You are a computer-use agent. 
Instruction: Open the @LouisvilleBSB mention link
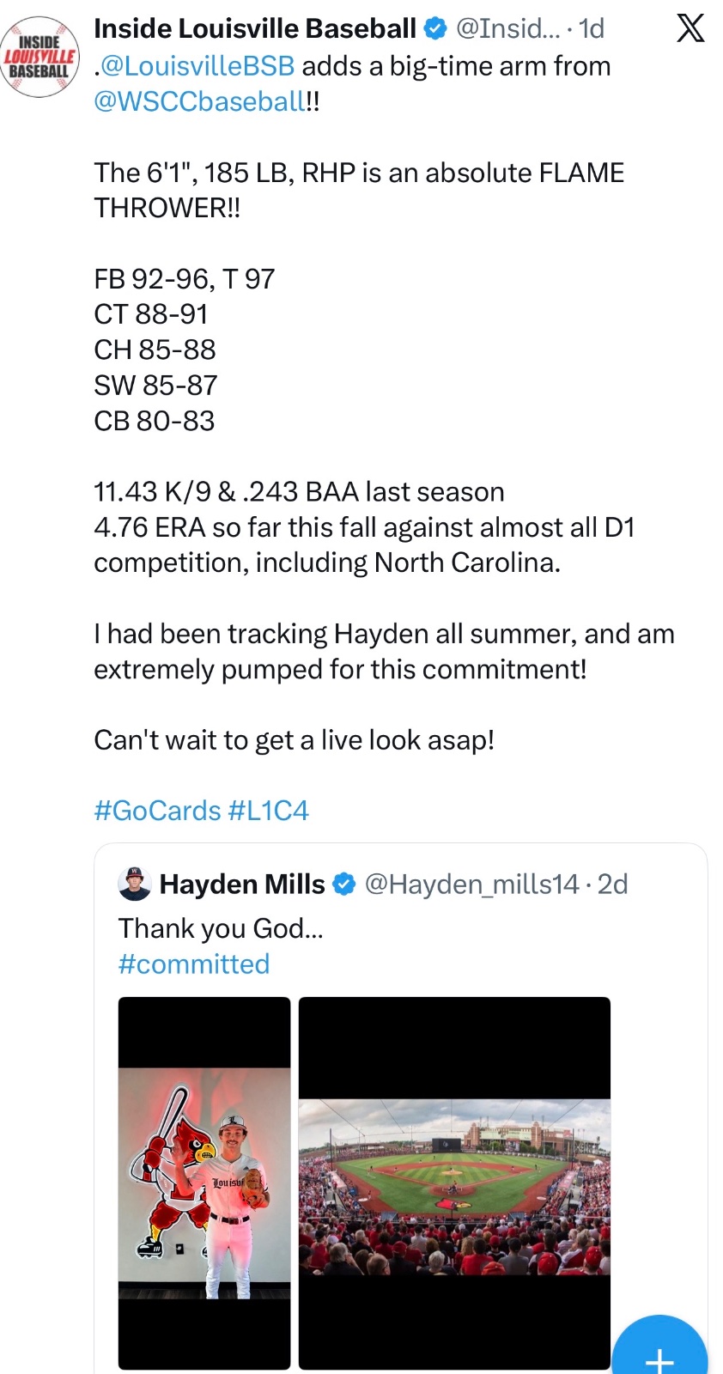pyautogui.click(x=198, y=65)
